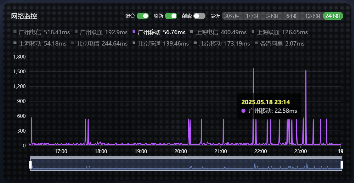Toggle the 广州联通 legend series marker
The height and width of the screenshot is (183, 354).
click(76, 32)
